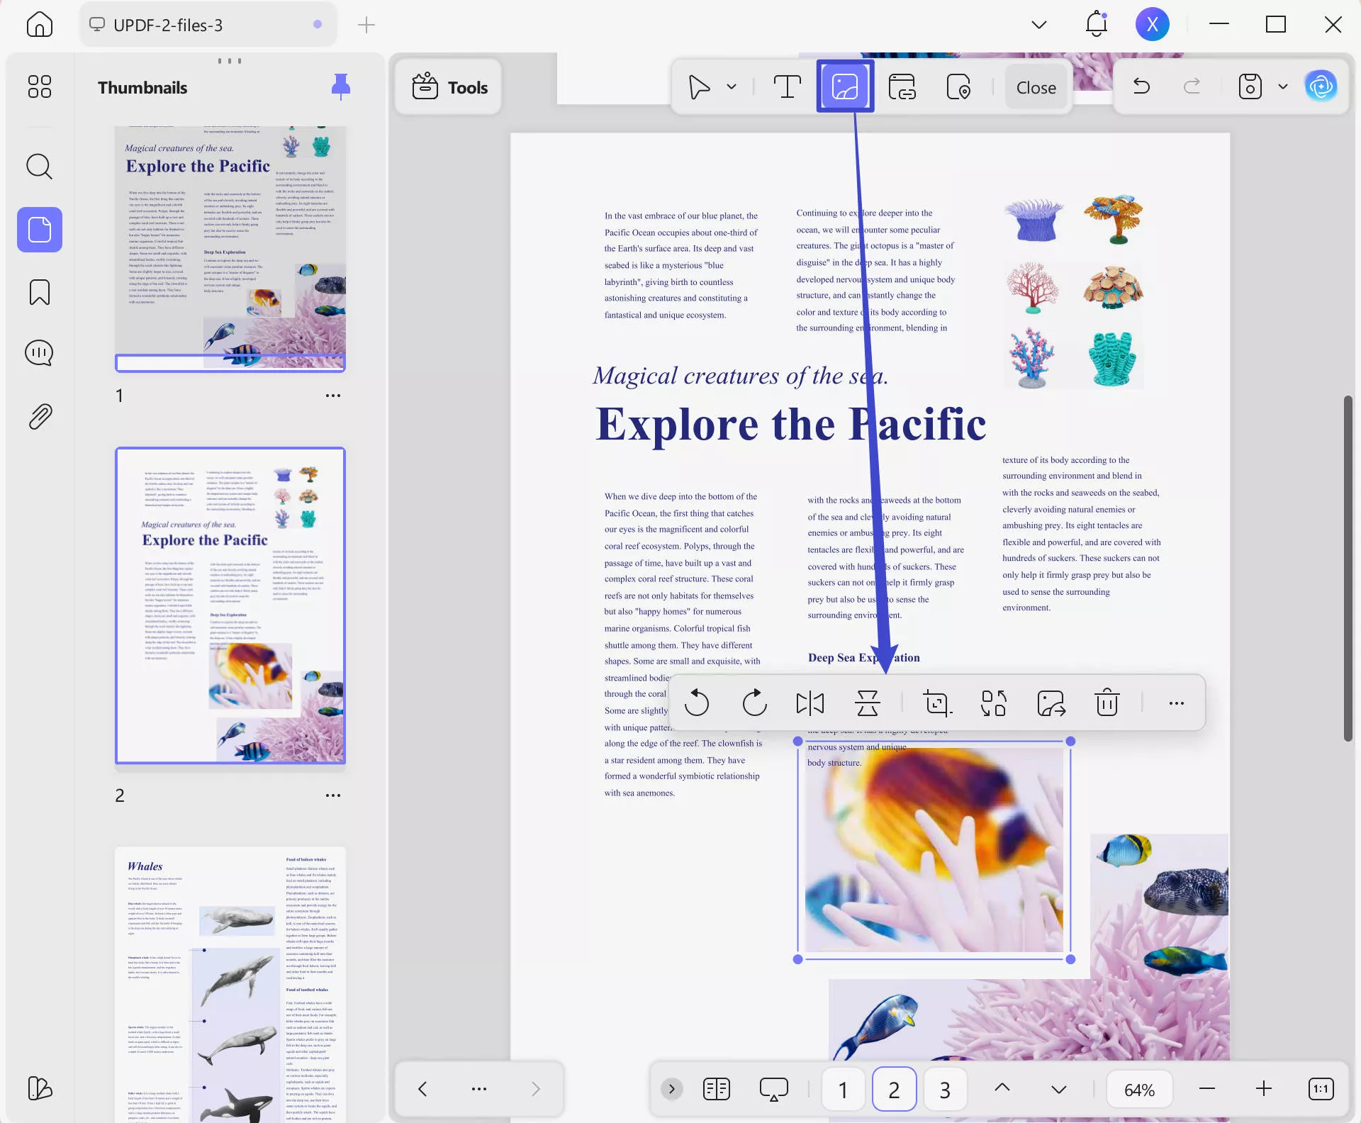Screen dimensions: 1361x1123
Task: Open the link editing tool
Action: (x=902, y=86)
